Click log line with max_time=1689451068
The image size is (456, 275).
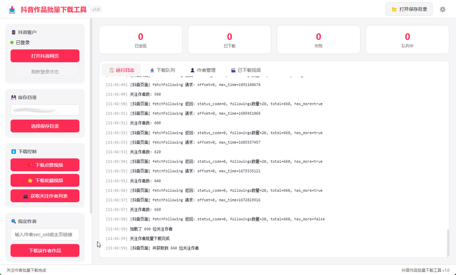click(183, 113)
